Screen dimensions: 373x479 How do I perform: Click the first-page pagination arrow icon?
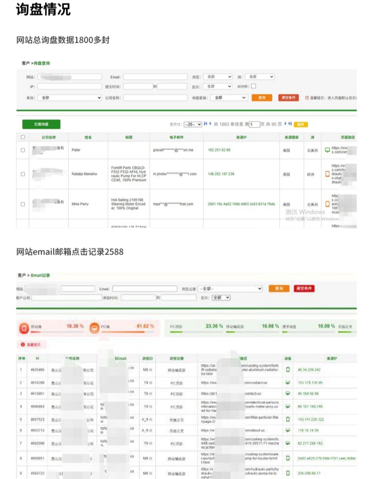[206, 123]
